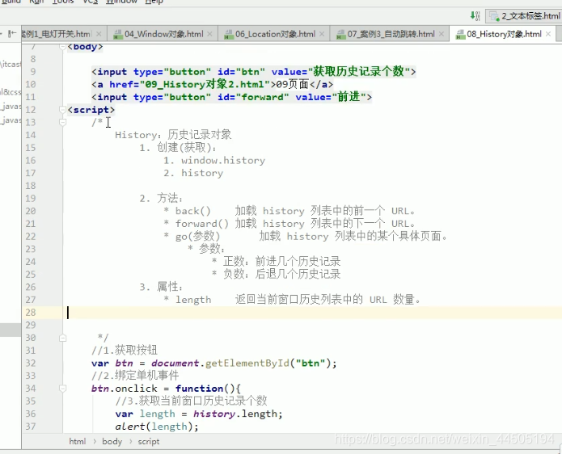562x454 pixels.
Task: Switch to the 06_Location对象.html tab
Action: click(275, 34)
